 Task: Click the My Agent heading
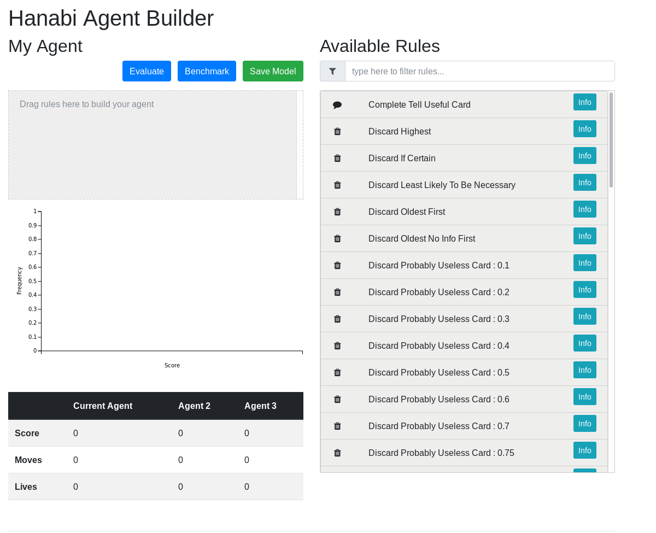[45, 46]
